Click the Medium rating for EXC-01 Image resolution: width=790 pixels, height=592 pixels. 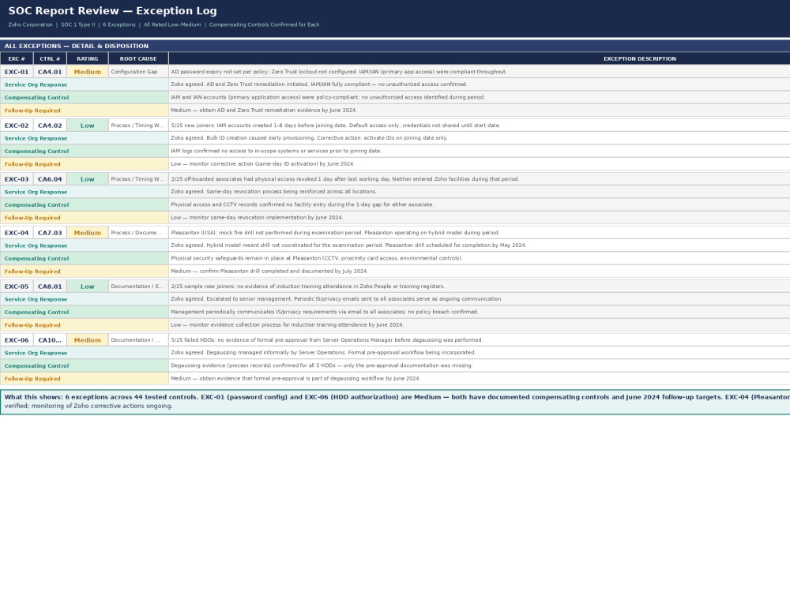(88, 72)
